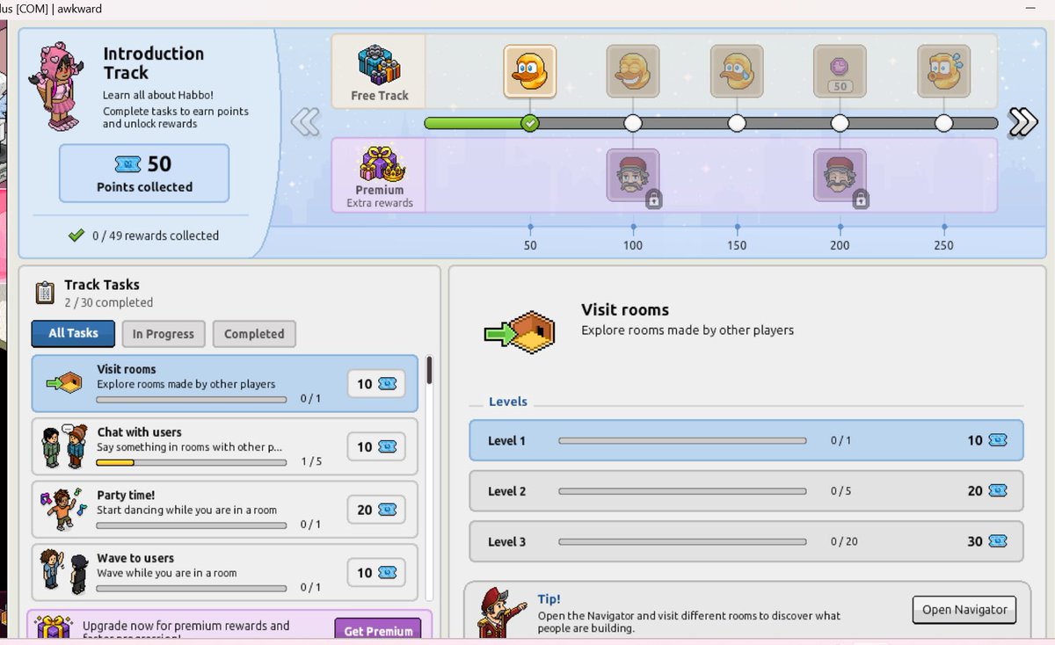
Task: Click the Visit rooms arrow icon in task list
Action: (x=63, y=383)
